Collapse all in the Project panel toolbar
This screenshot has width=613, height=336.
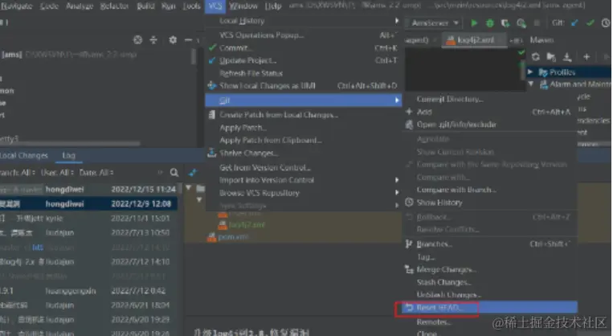pyautogui.click(x=153, y=39)
